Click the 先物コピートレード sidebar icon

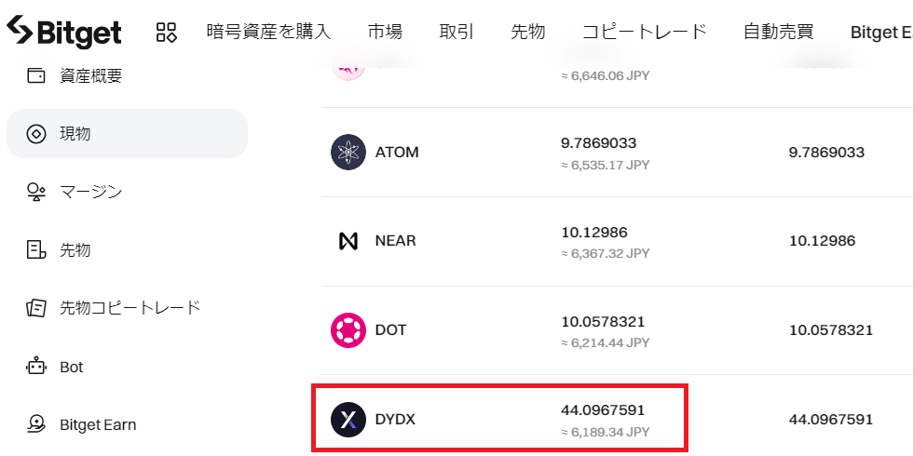pyautogui.click(x=36, y=308)
